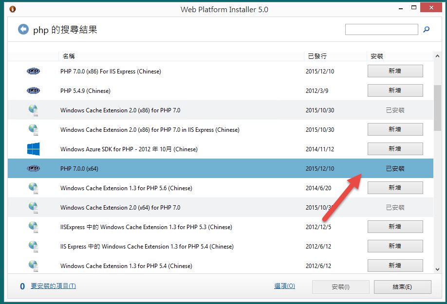This screenshot has width=447, height=304.
Task: Click the PHP icon for PHP 7.0.0 (x86) IIS Express
Action: (33, 71)
